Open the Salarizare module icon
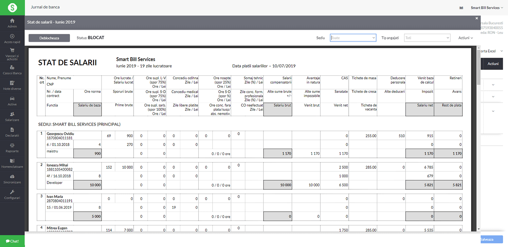The height and width of the screenshot is (247, 508). tap(12, 114)
